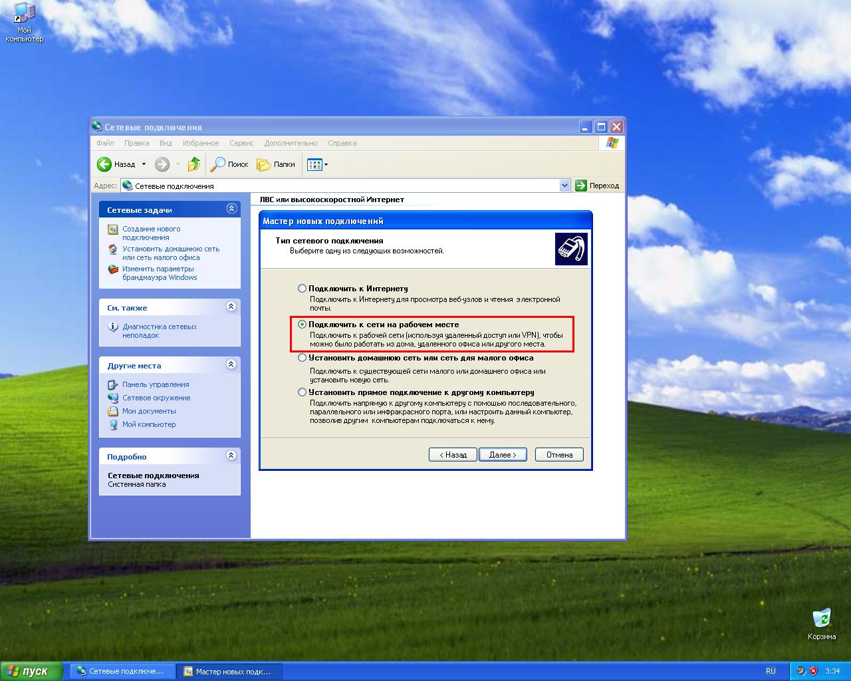The image size is (851, 681).
Task: Click the green Back arrow icon
Action: coord(104,164)
